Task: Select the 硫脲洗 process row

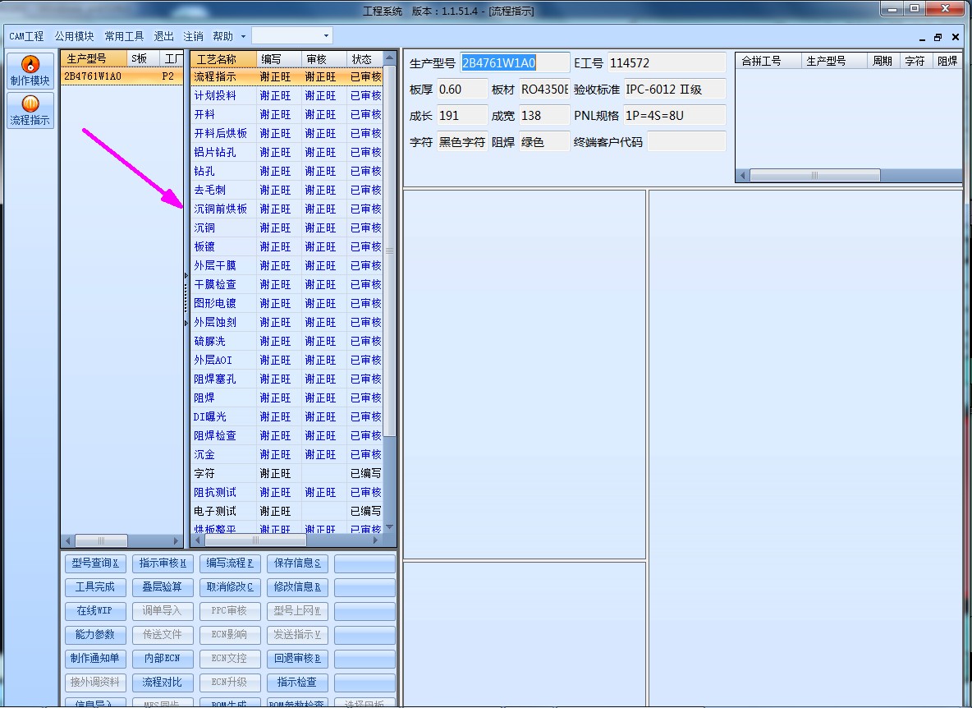Action: [287, 341]
